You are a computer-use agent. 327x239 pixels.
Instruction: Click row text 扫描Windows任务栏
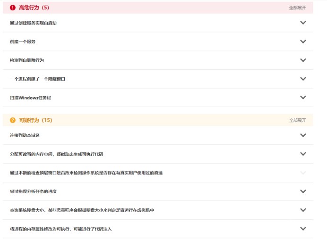click(30, 98)
